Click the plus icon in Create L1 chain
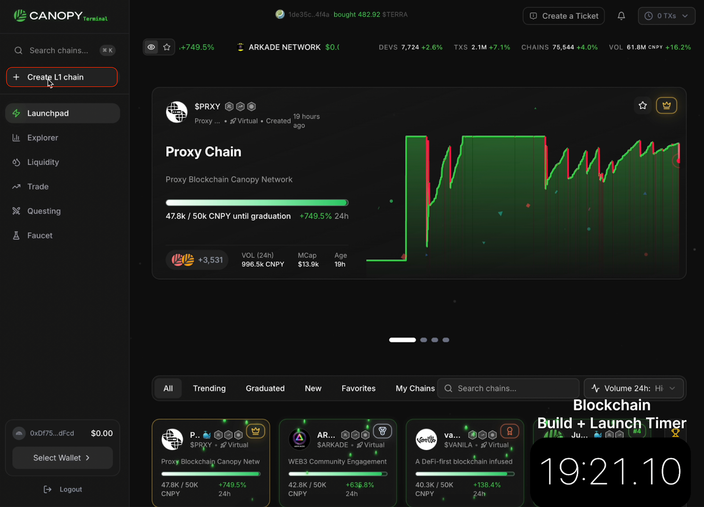Image resolution: width=704 pixels, height=507 pixels. coord(16,77)
